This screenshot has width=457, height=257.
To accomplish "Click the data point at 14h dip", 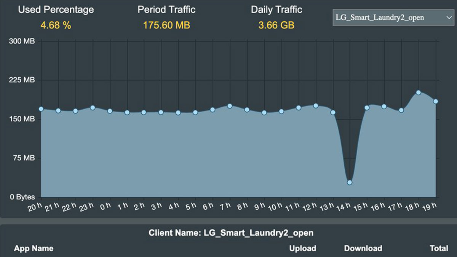I will tap(350, 182).
